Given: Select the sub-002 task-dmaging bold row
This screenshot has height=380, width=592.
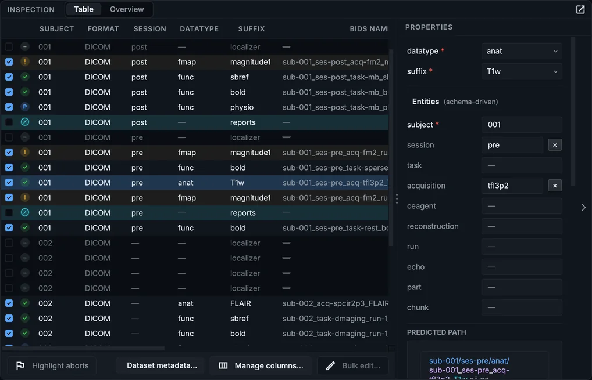Looking at the screenshot, I should pyautogui.click(x=195, y=334).
